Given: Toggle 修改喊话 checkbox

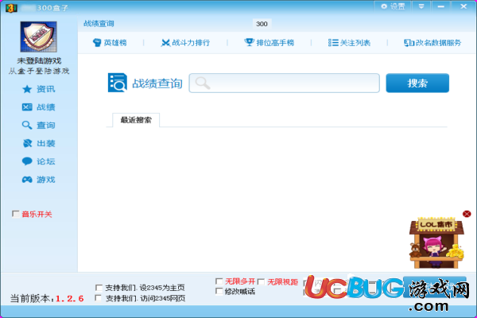Looking at the screenshot, I should click(219, 291).
